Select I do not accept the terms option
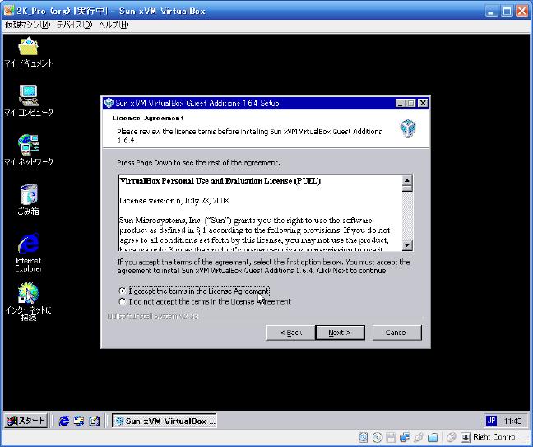The height and width of the screenshot is (447, 533). 123,302
